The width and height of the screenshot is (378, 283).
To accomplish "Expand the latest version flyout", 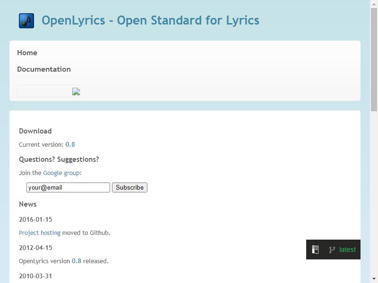I will click(333, 250).
